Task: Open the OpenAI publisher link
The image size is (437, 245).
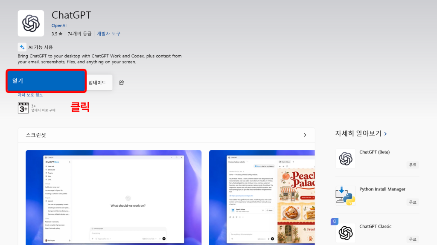Action: (x=59, y=26)
